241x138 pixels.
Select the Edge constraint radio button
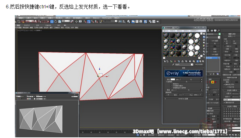click(x=232, y=41)
